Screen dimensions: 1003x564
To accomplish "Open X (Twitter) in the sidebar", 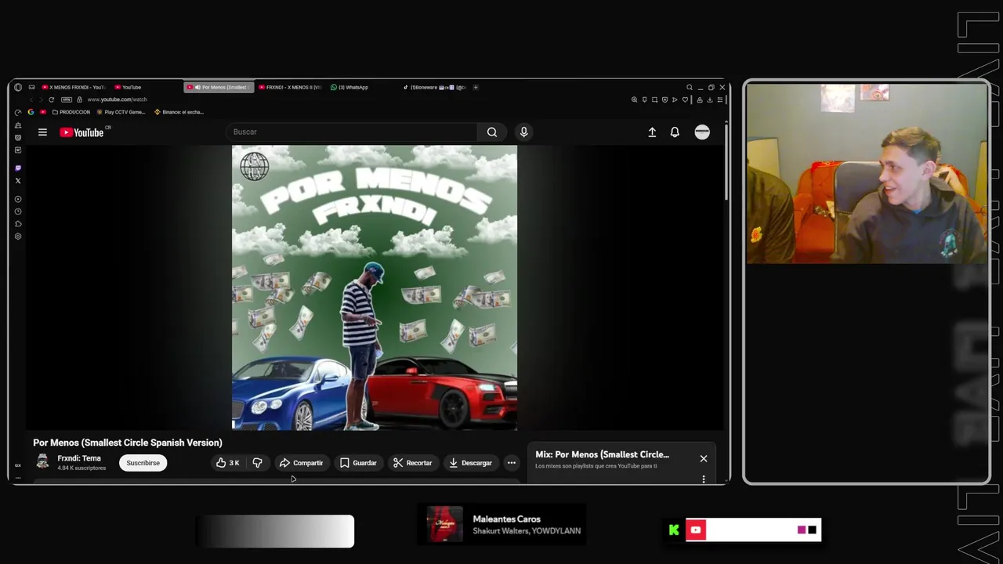I will [18, 180].
